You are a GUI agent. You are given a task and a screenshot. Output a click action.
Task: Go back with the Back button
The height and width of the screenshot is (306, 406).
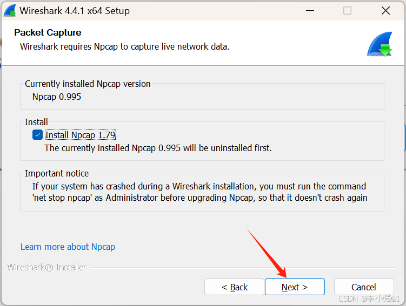tap(234, 287)
